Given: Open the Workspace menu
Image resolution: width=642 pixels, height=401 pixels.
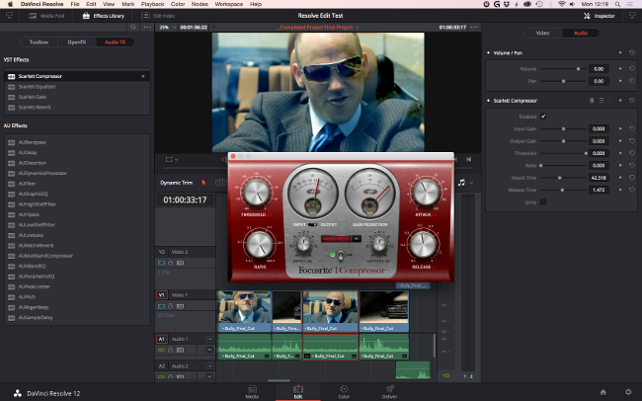Looking at the screenshot, I should [229, 4].
